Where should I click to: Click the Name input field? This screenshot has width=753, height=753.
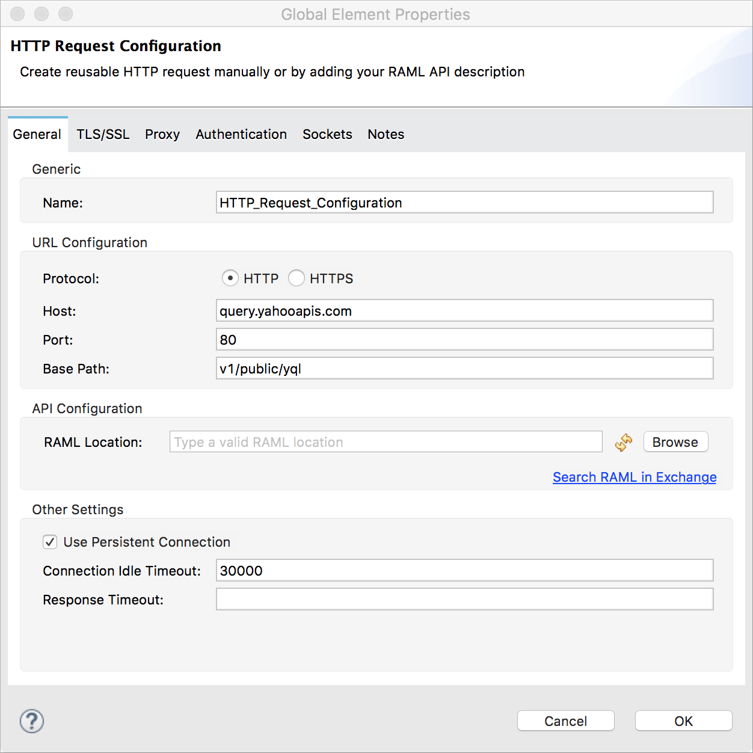464,202
